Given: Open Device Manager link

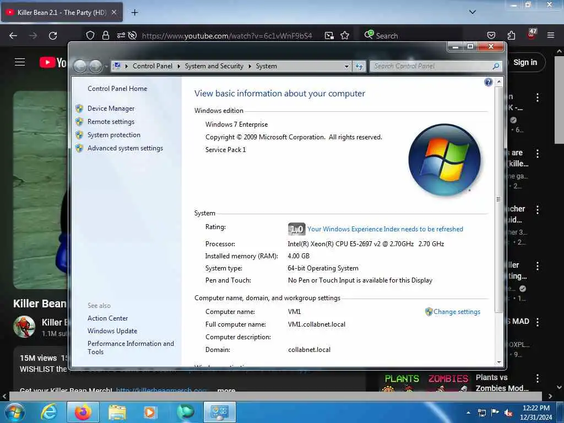Looking at the screenshot, I should (x=111, y=109).
